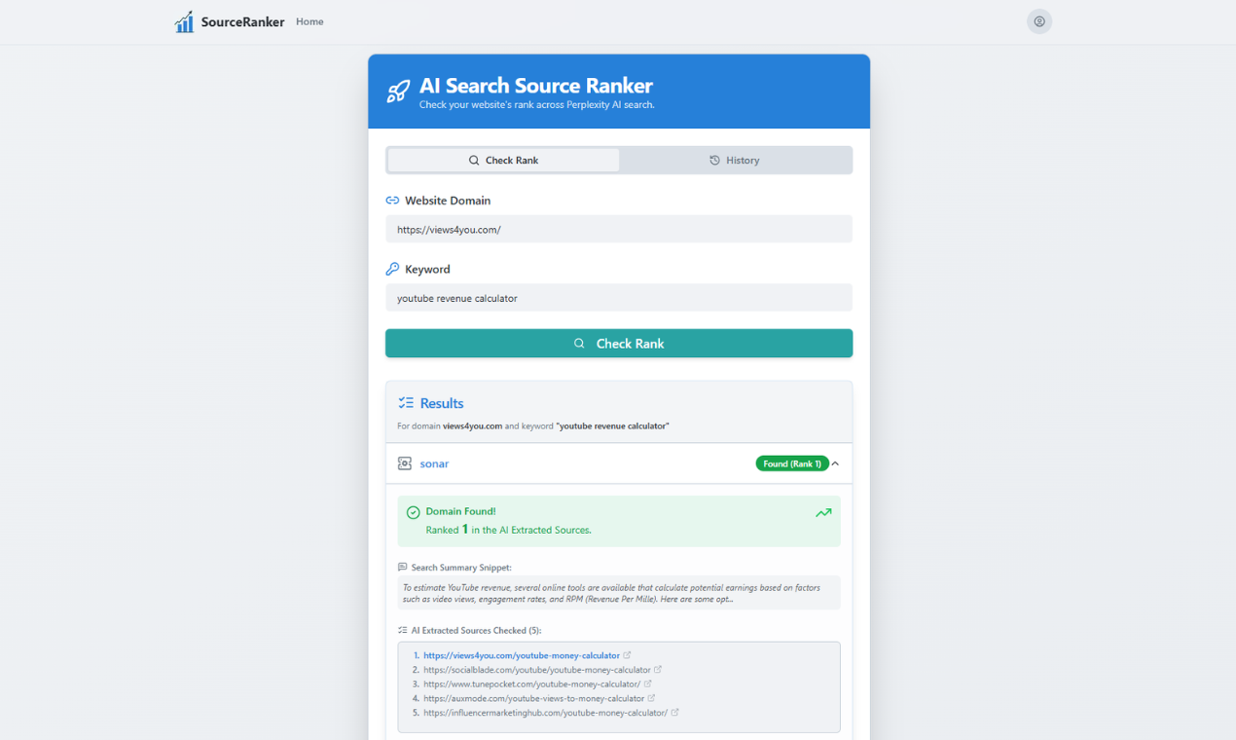Click the green trending-up arrow icon
This screenshot has height=740, width=1236.
point(823,512)
